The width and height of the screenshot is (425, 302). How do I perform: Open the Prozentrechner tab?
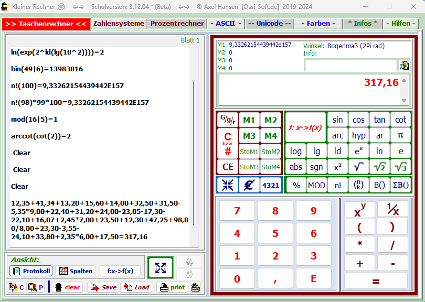pyautogui.click(x=177, y=24)
